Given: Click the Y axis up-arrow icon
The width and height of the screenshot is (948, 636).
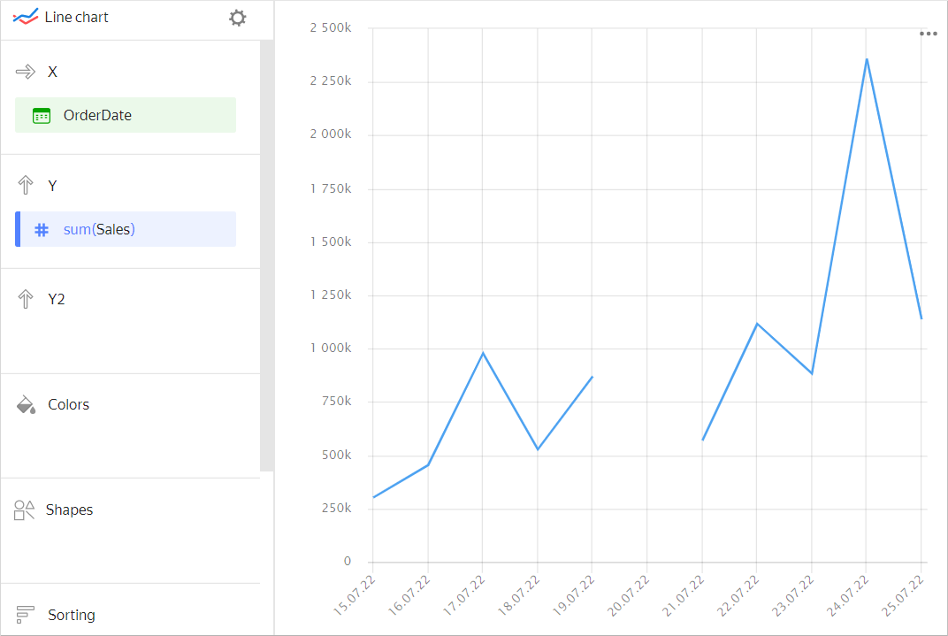Looking at the screenshot, I should click(26, 186).
